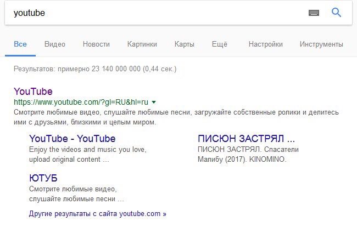Viewport: 357px width, 227px height.
Task: Open the Новости tab
Action: coord(96,44)
